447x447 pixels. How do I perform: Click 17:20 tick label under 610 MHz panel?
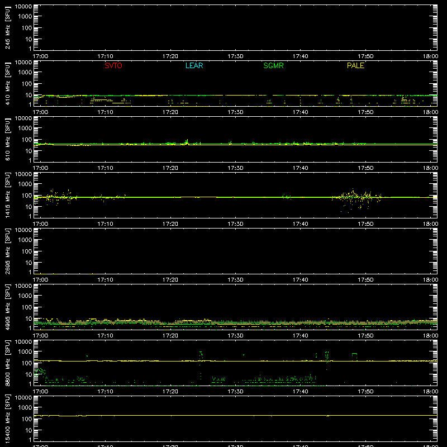point(170,168)
